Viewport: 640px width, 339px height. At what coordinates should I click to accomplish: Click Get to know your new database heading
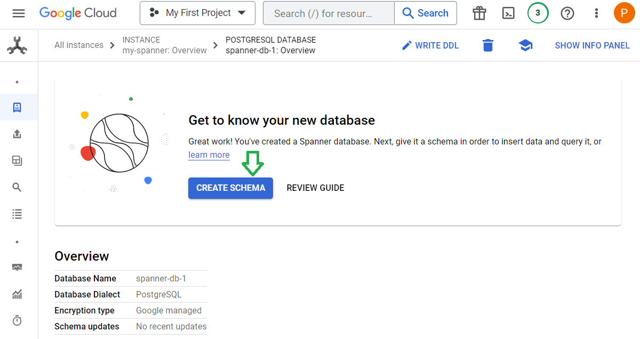[x=282, y=120]
